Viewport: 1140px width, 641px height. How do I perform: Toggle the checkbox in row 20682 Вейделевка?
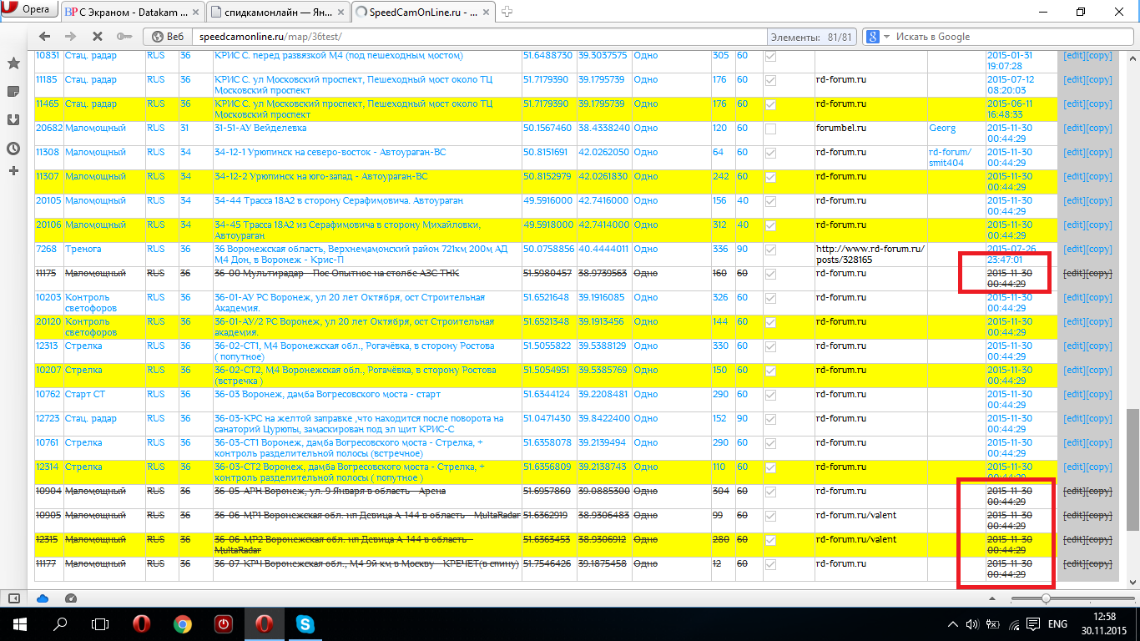[x=770, y=129]
